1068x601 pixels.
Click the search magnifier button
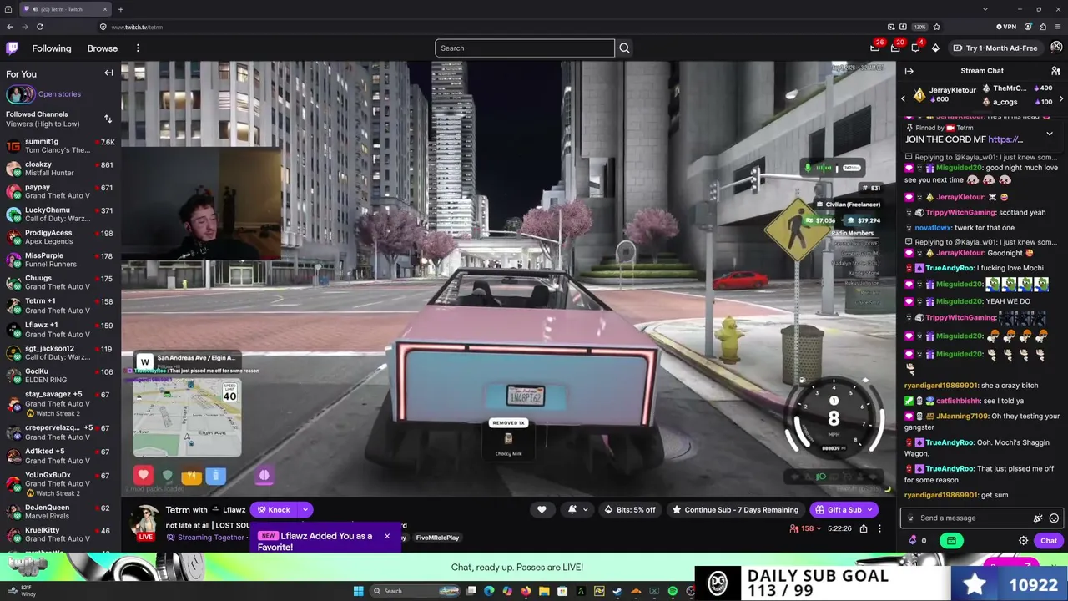(x=624, y=48)
